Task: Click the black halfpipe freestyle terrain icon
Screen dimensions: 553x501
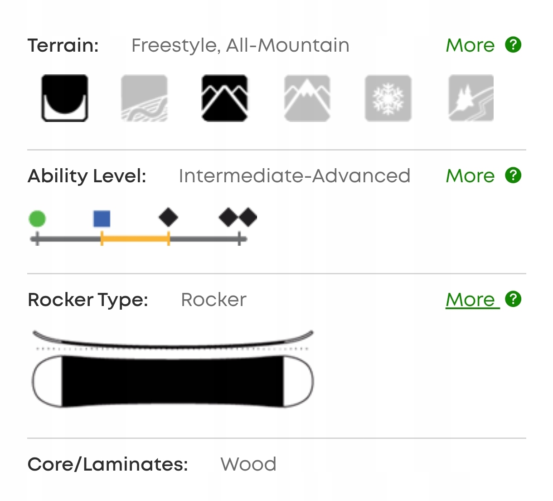Action: [65, 98]
